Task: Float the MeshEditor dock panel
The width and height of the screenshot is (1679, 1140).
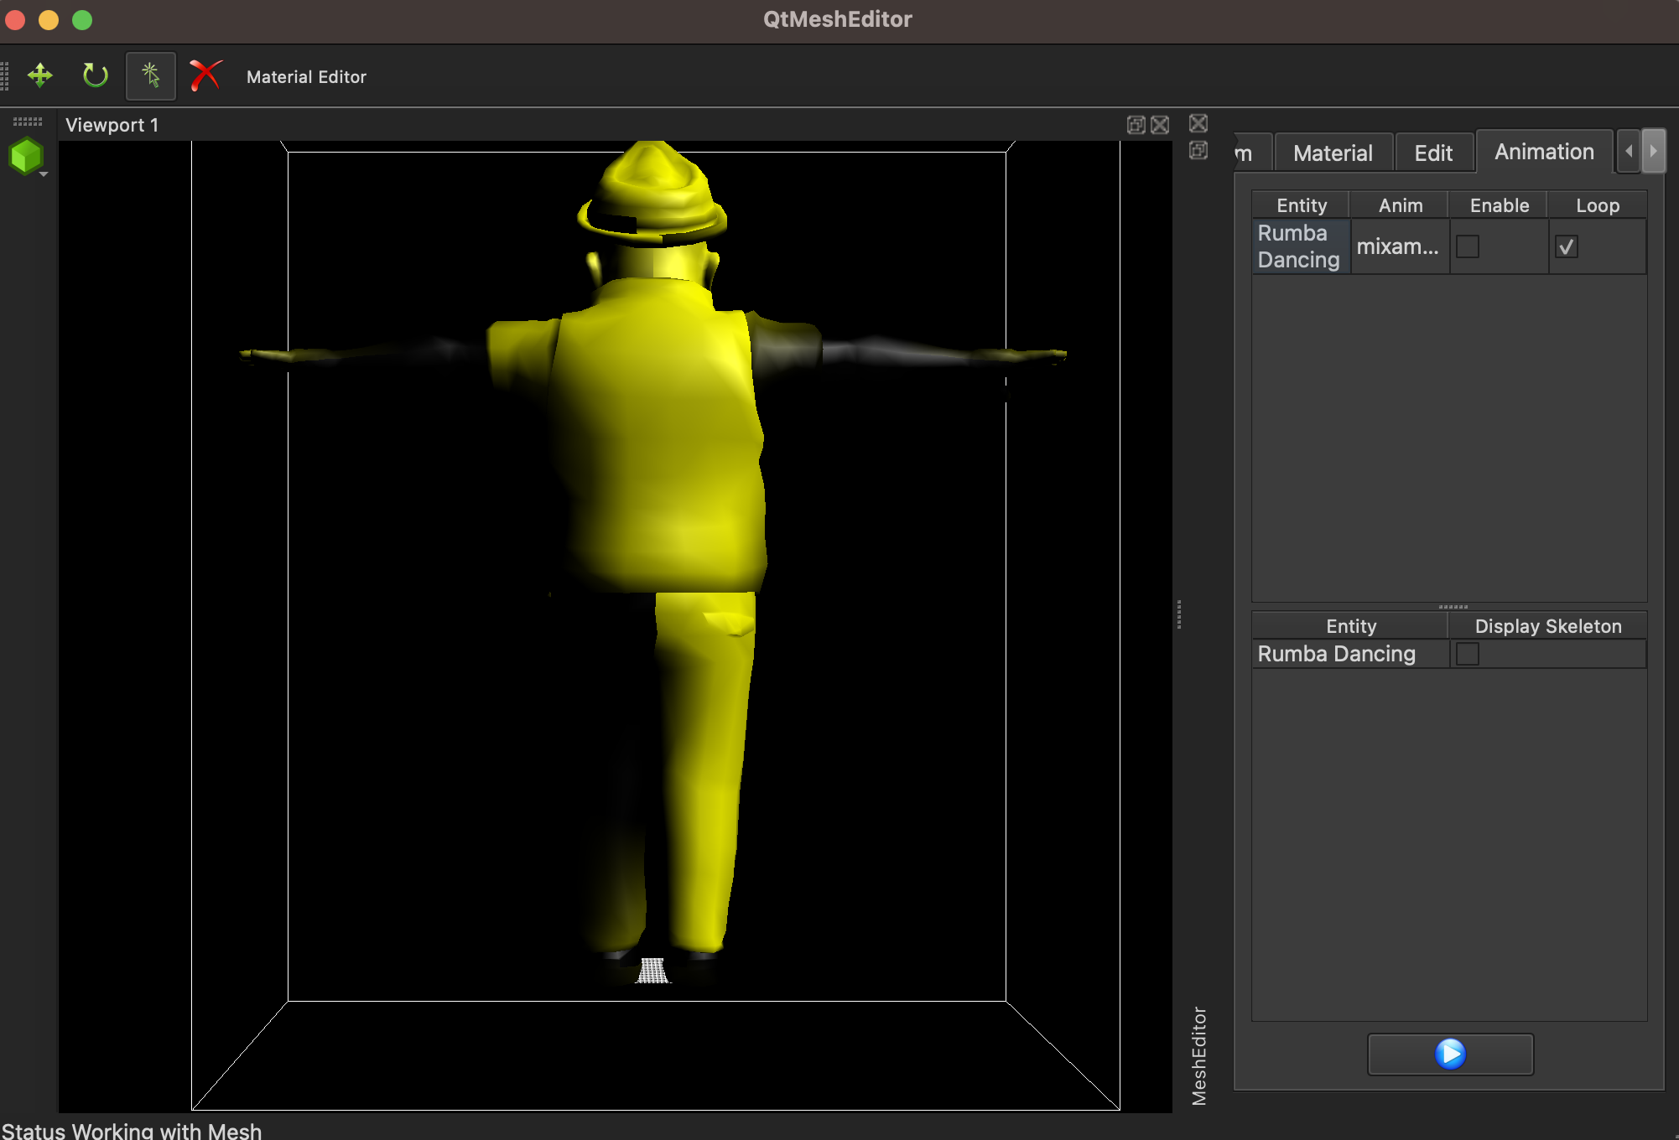Action: pyautogui.click(x=1198, y=150)
